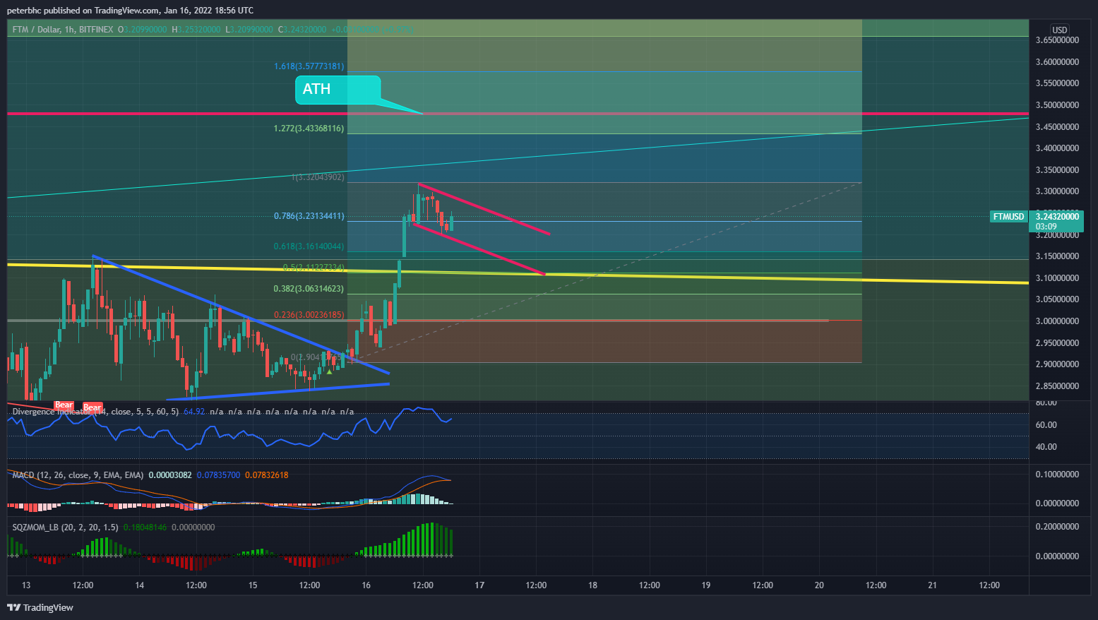This screenshot has height=620, width=1098.
Task: Click the 1(3.32043902) Fibonacci label
Action: tap(318, 177)
